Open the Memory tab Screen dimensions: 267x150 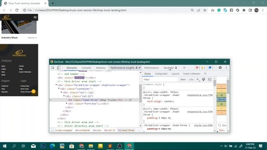click(101, 68)
